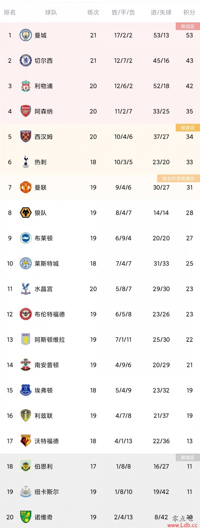Open the Norwich canary badge

[x=26, y=517]
